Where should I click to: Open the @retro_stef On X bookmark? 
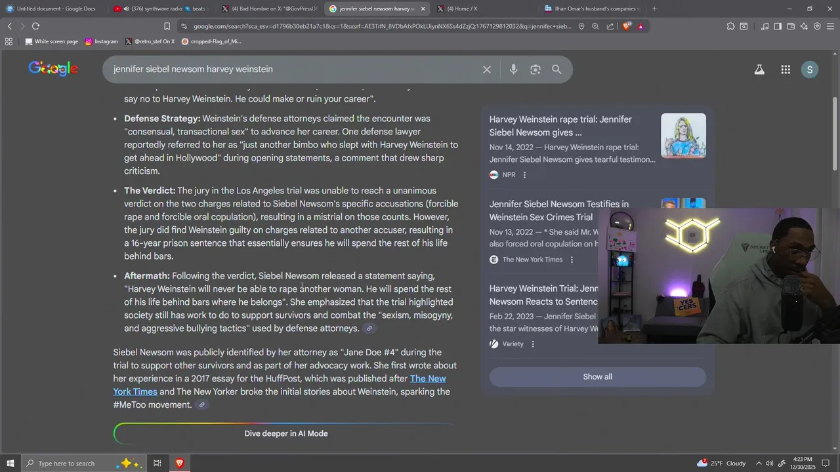(x=150, y=41)
